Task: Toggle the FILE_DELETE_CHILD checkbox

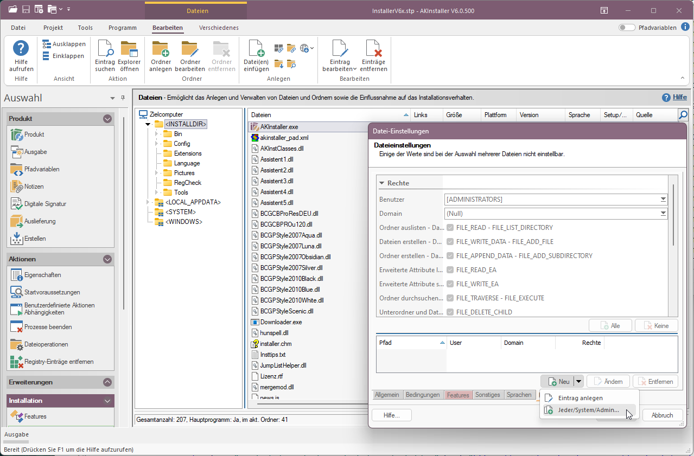Action: pyautogui.click(x=450, y=312)
